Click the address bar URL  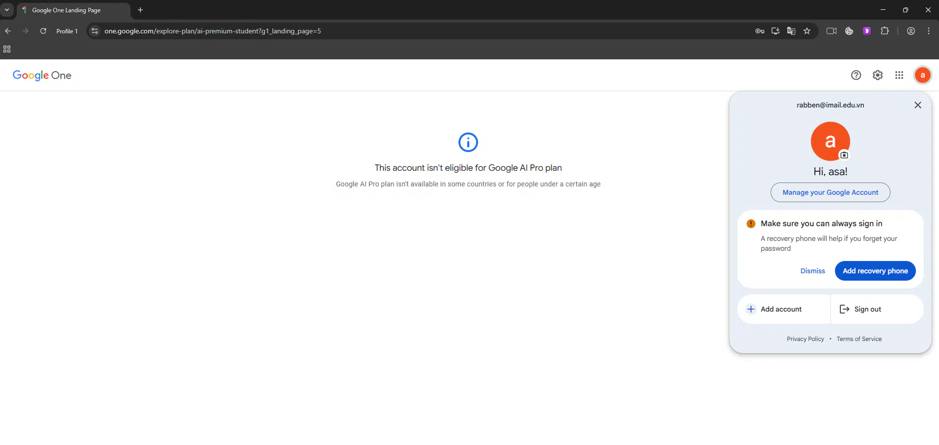[213, 31]
